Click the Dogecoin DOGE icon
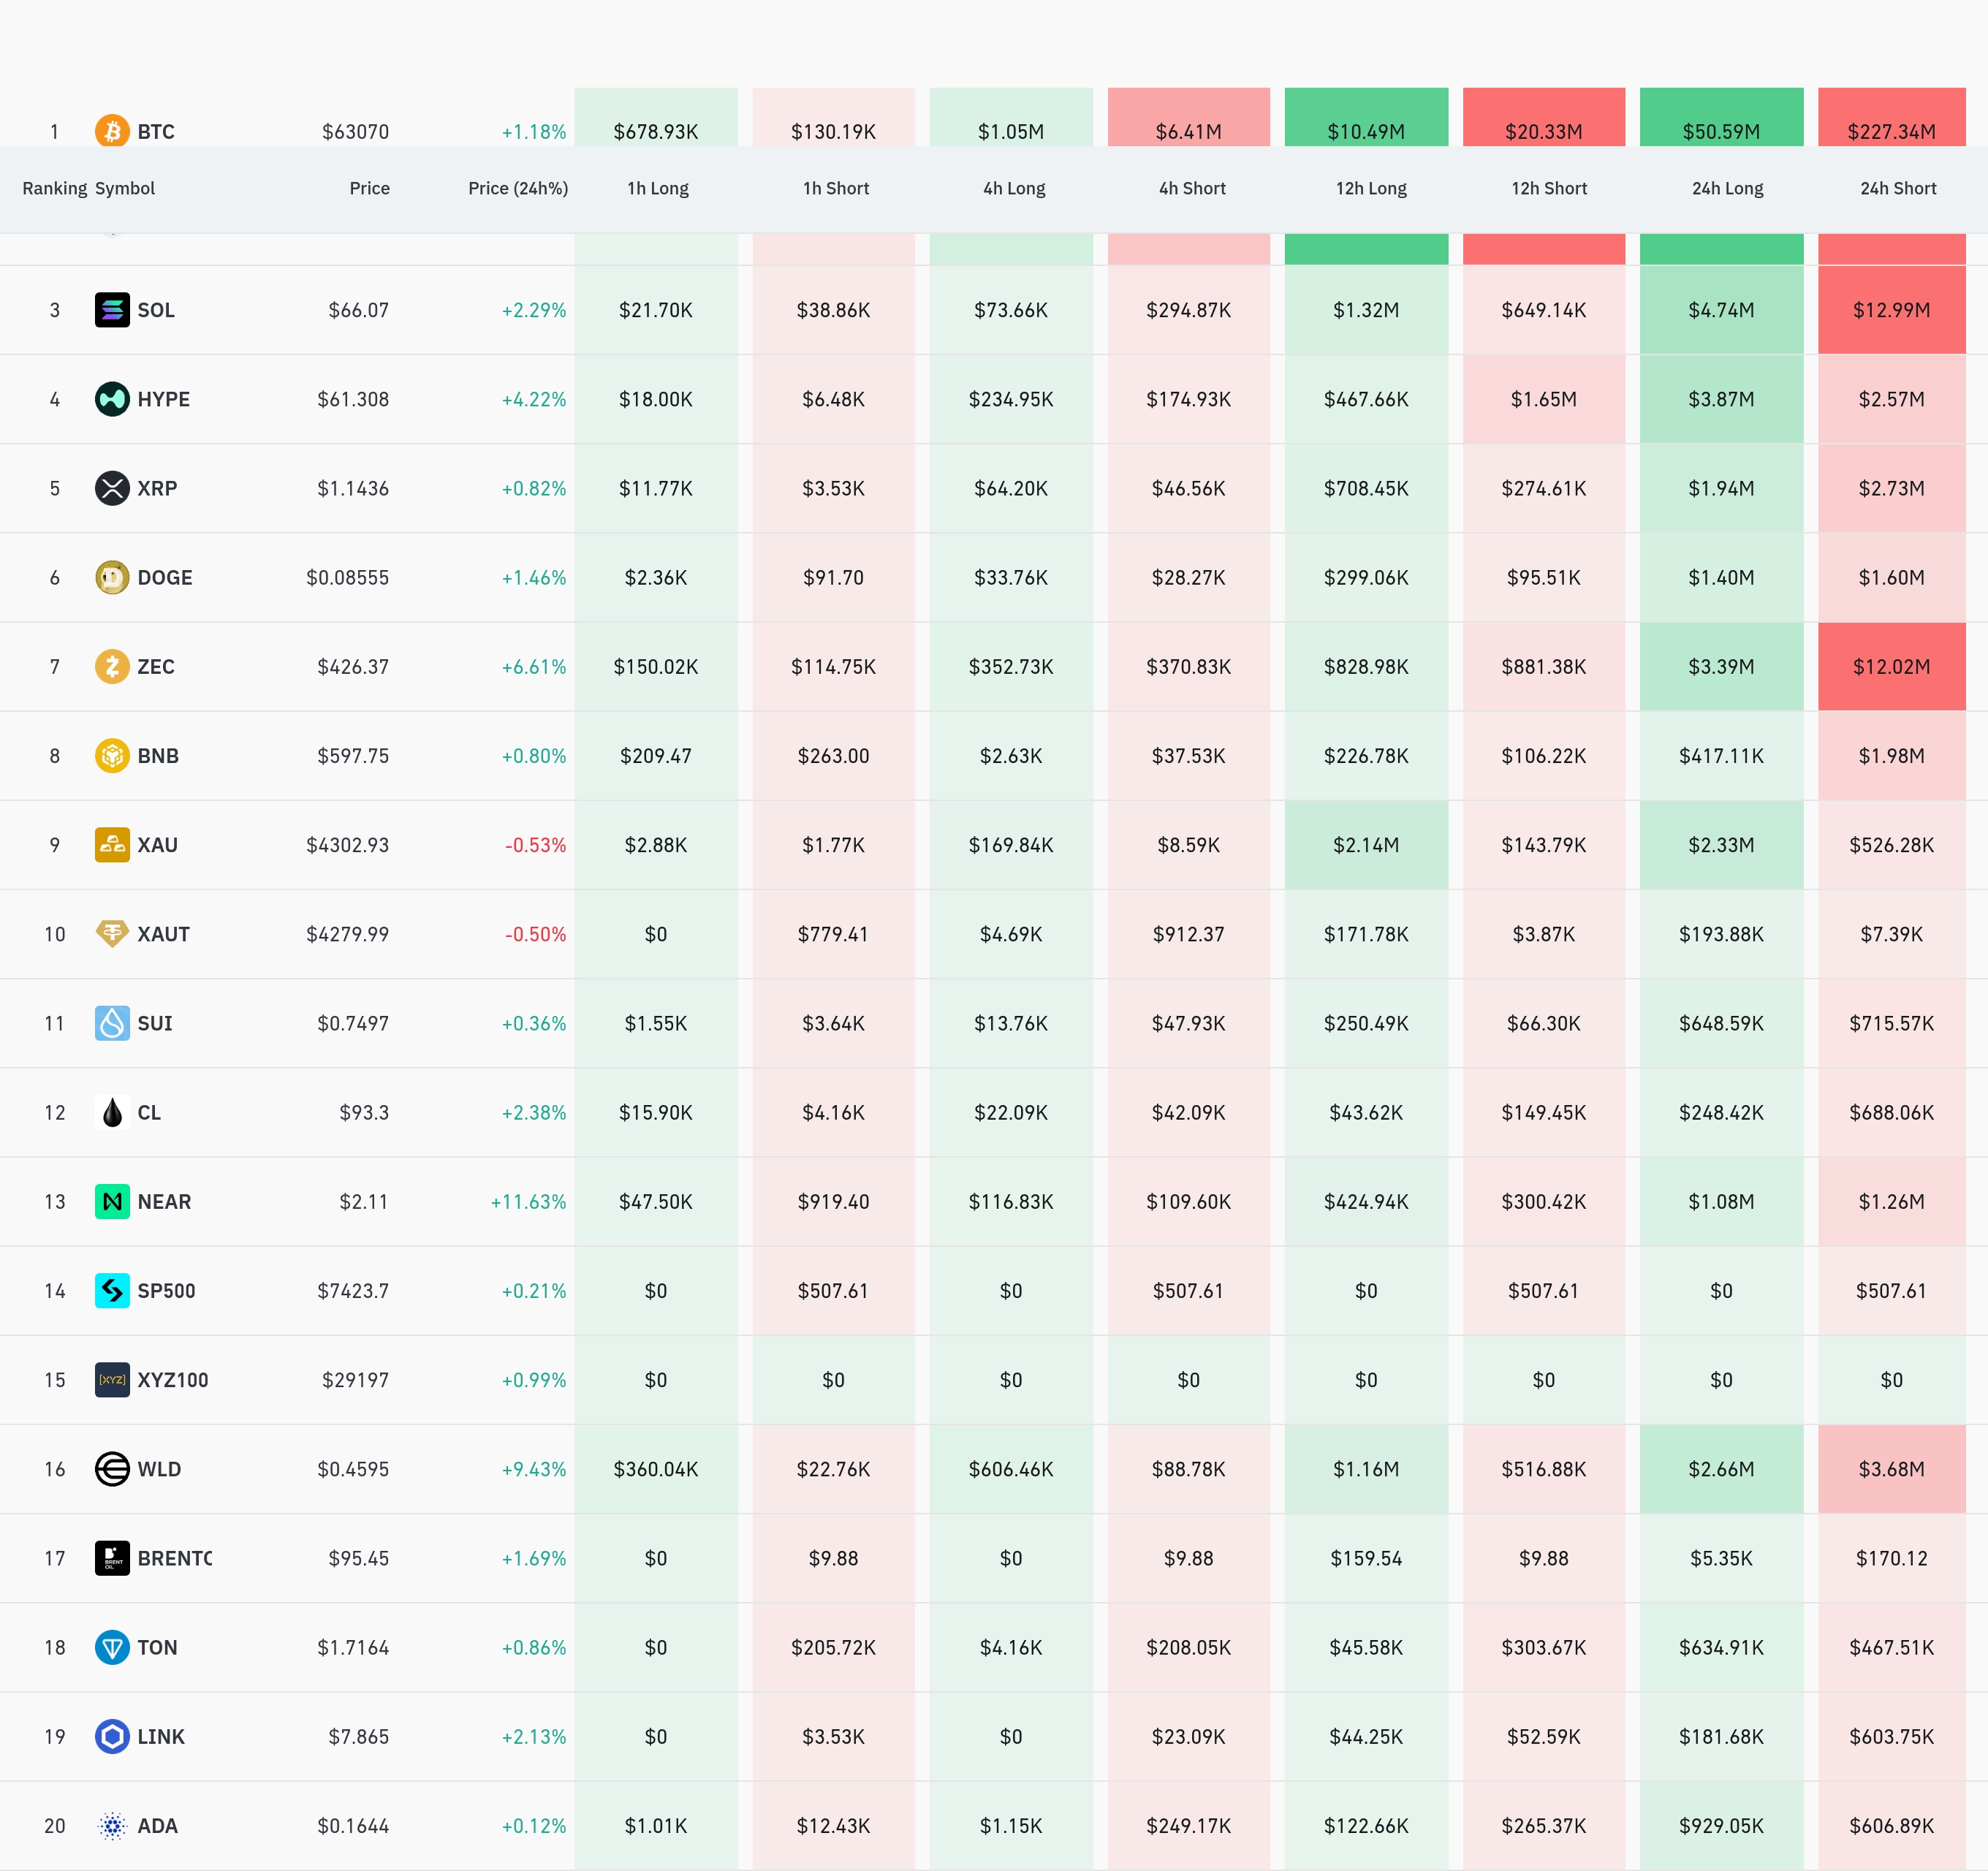This screenshot has width=1988, height=1871. point(112,577)
